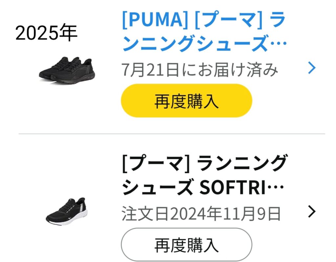This screenshot has height=262, width=336.
Task: Open the blue [PUMA] ランニングシューズ title link
Action: [x=204, y=32]
